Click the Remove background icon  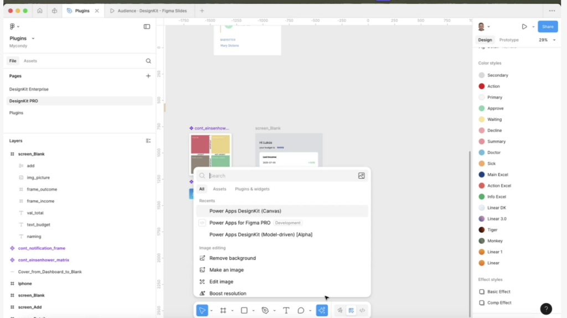[202, 258]
